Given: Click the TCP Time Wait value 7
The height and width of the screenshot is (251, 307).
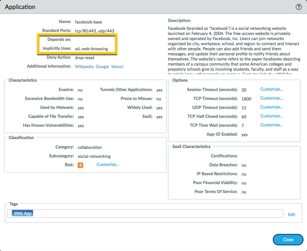Looking at the screenshot, I should 243,126.
